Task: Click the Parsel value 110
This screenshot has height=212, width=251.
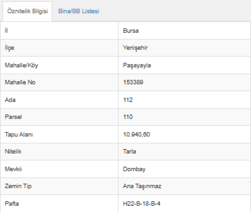Action: (128, 117)
